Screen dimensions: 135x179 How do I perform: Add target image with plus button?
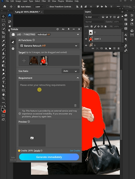24,61
